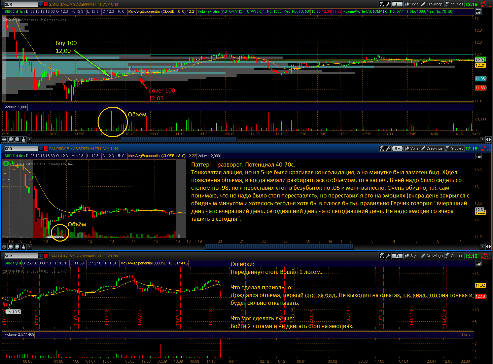Click the Volume 1,000 label under the 1m chart
Screen dimensions: 493x364
[16, 107]
